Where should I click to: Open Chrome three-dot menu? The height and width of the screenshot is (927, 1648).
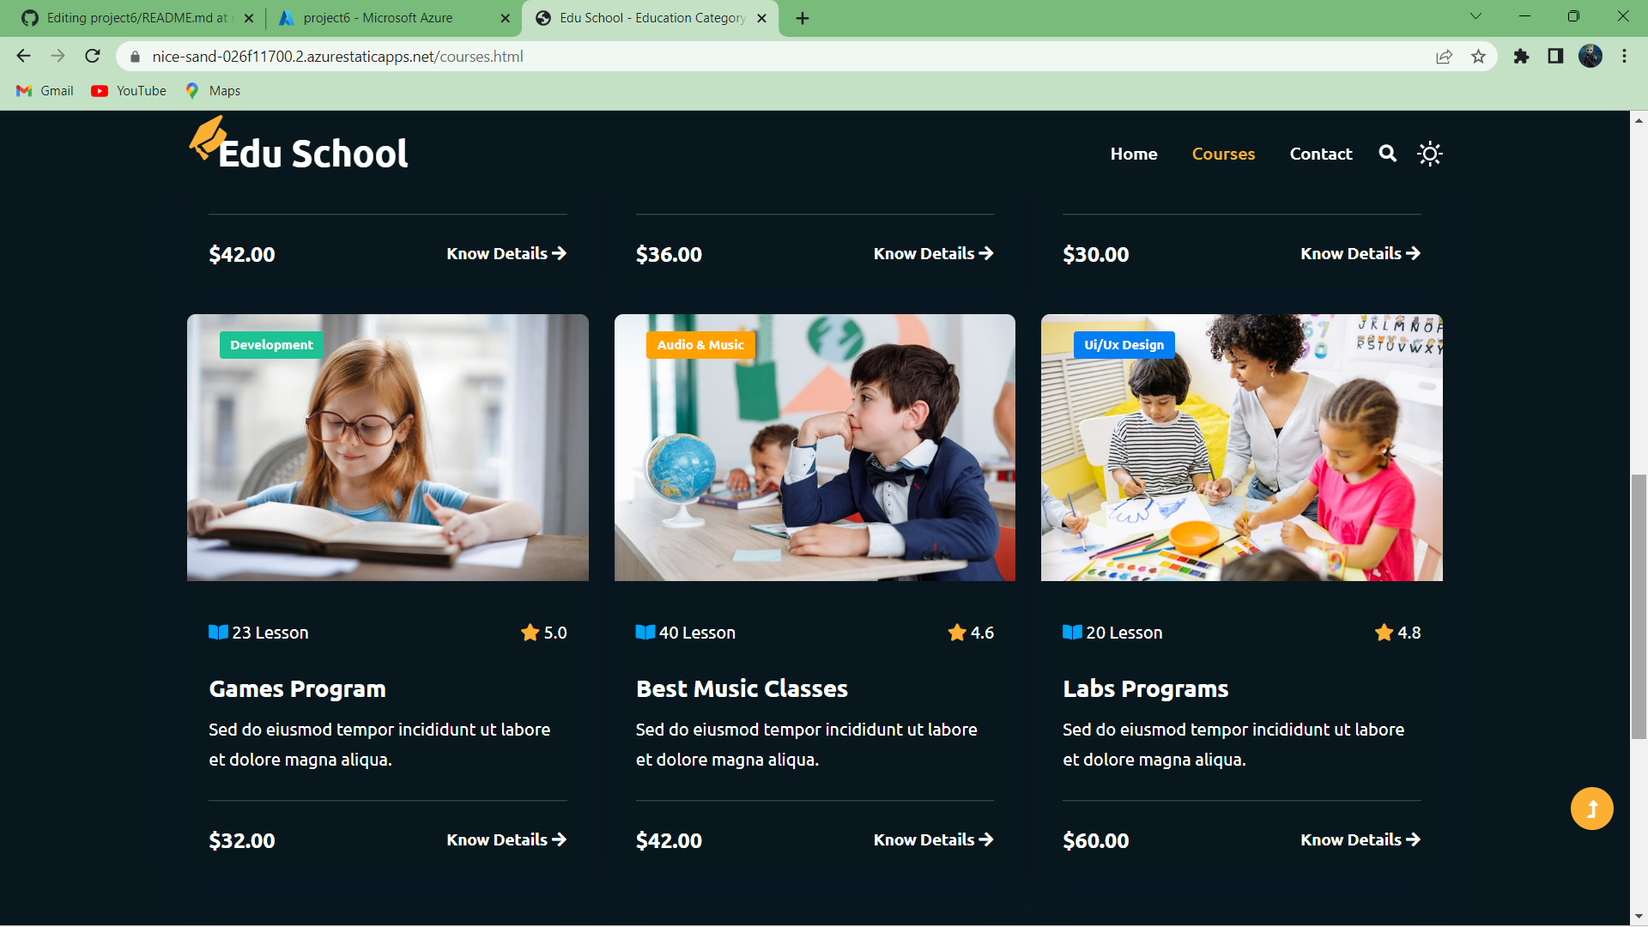(1624, 57)
